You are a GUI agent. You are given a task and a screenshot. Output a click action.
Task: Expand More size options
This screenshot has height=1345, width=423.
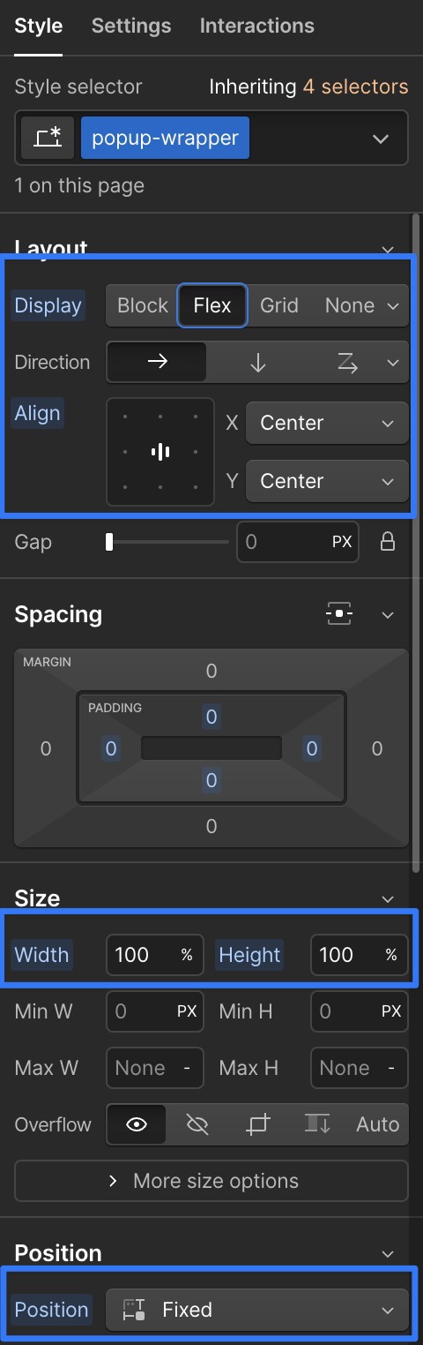211,1181
